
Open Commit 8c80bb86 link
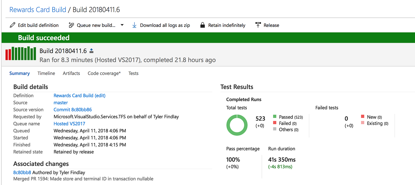click(x=73, y=110)
